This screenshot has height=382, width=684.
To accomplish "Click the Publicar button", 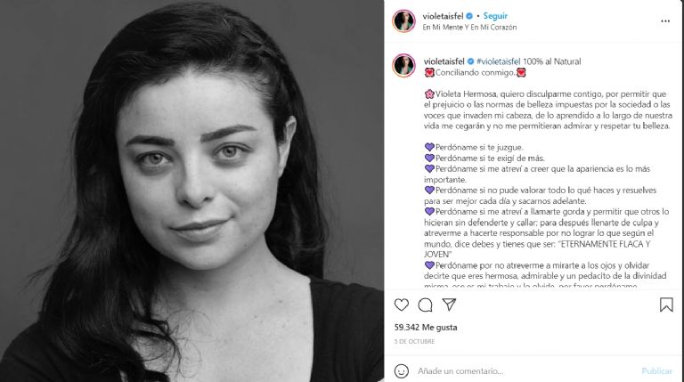I will pyautogui.click(x=657, y=371).
